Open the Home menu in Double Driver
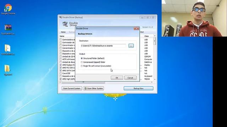227x127 pixels. (x=63, y=32)
